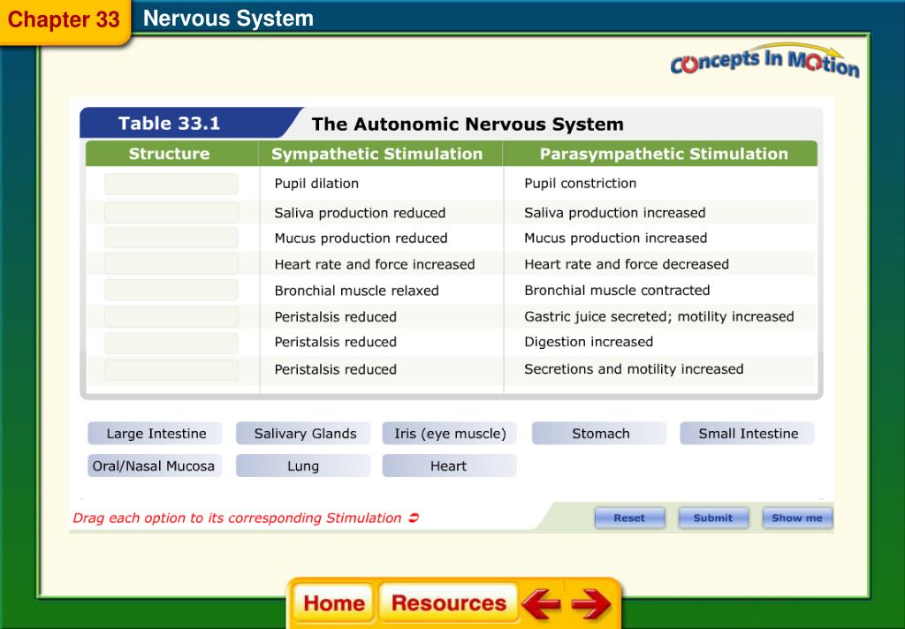Click the 'Bronchial muscle contracted' cell
This screenshot has width=905, height=629.
point(617,290)
